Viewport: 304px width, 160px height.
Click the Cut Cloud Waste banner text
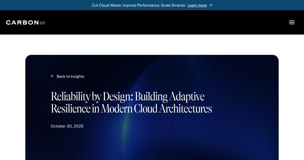139,5
